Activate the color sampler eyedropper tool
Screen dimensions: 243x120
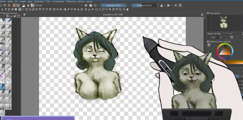68,10
